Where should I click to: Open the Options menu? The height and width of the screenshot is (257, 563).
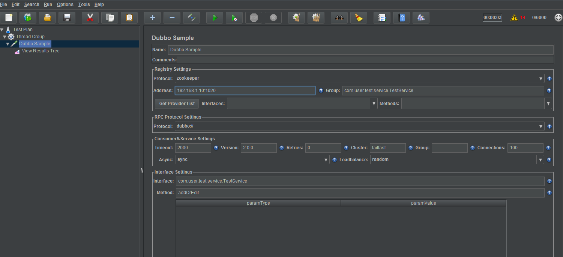click(65, 4)
